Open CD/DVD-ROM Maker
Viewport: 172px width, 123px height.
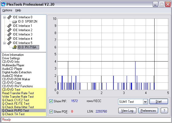[16, 79]
